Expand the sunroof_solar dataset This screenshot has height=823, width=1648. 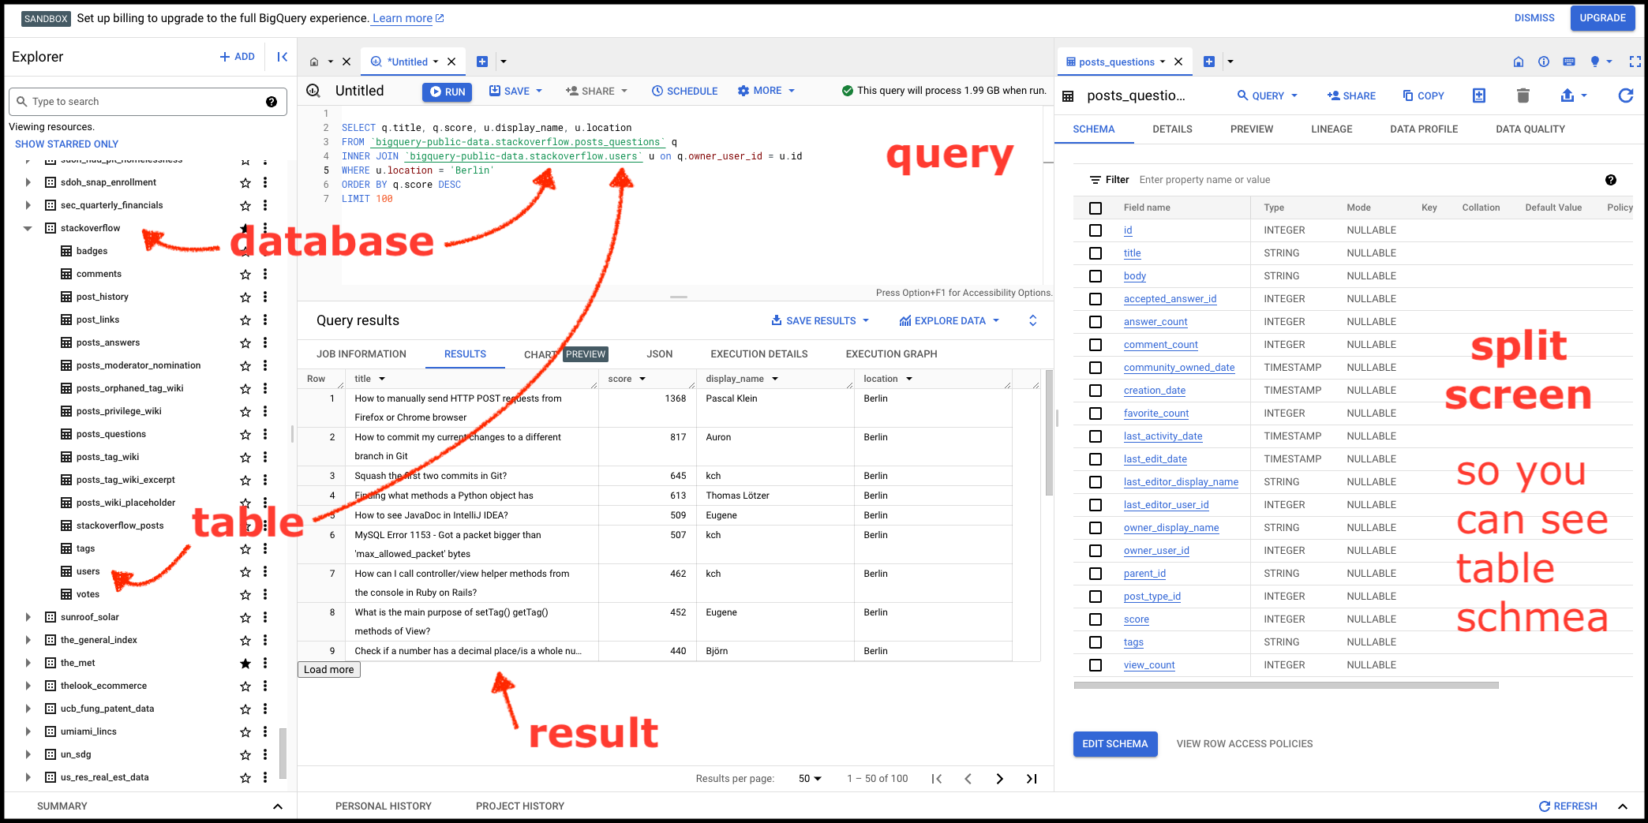(x=28, y=618)
